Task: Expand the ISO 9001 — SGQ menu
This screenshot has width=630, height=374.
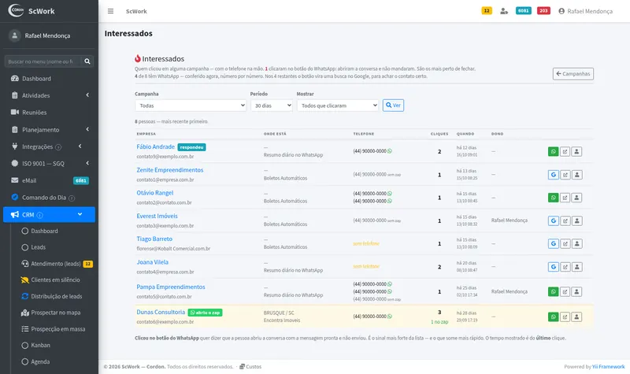Action: point(49,164)
